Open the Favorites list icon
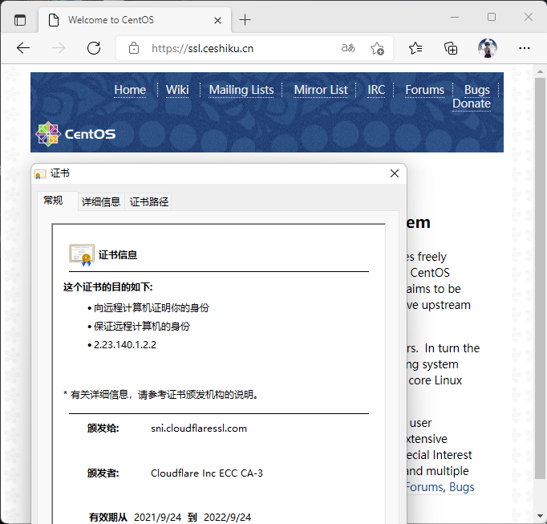 pyautogui.click(x=415, y=48)
